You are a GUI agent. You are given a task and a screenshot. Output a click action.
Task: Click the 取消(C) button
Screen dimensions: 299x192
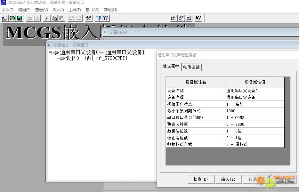255,179
